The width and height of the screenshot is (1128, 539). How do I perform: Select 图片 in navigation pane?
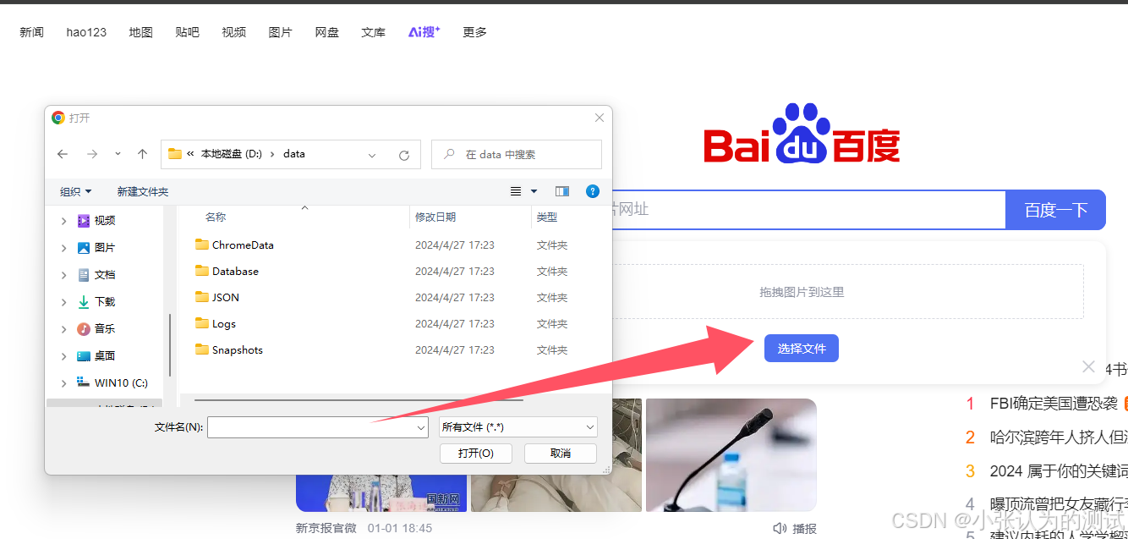pyautogui.click(x=105, y=248)
